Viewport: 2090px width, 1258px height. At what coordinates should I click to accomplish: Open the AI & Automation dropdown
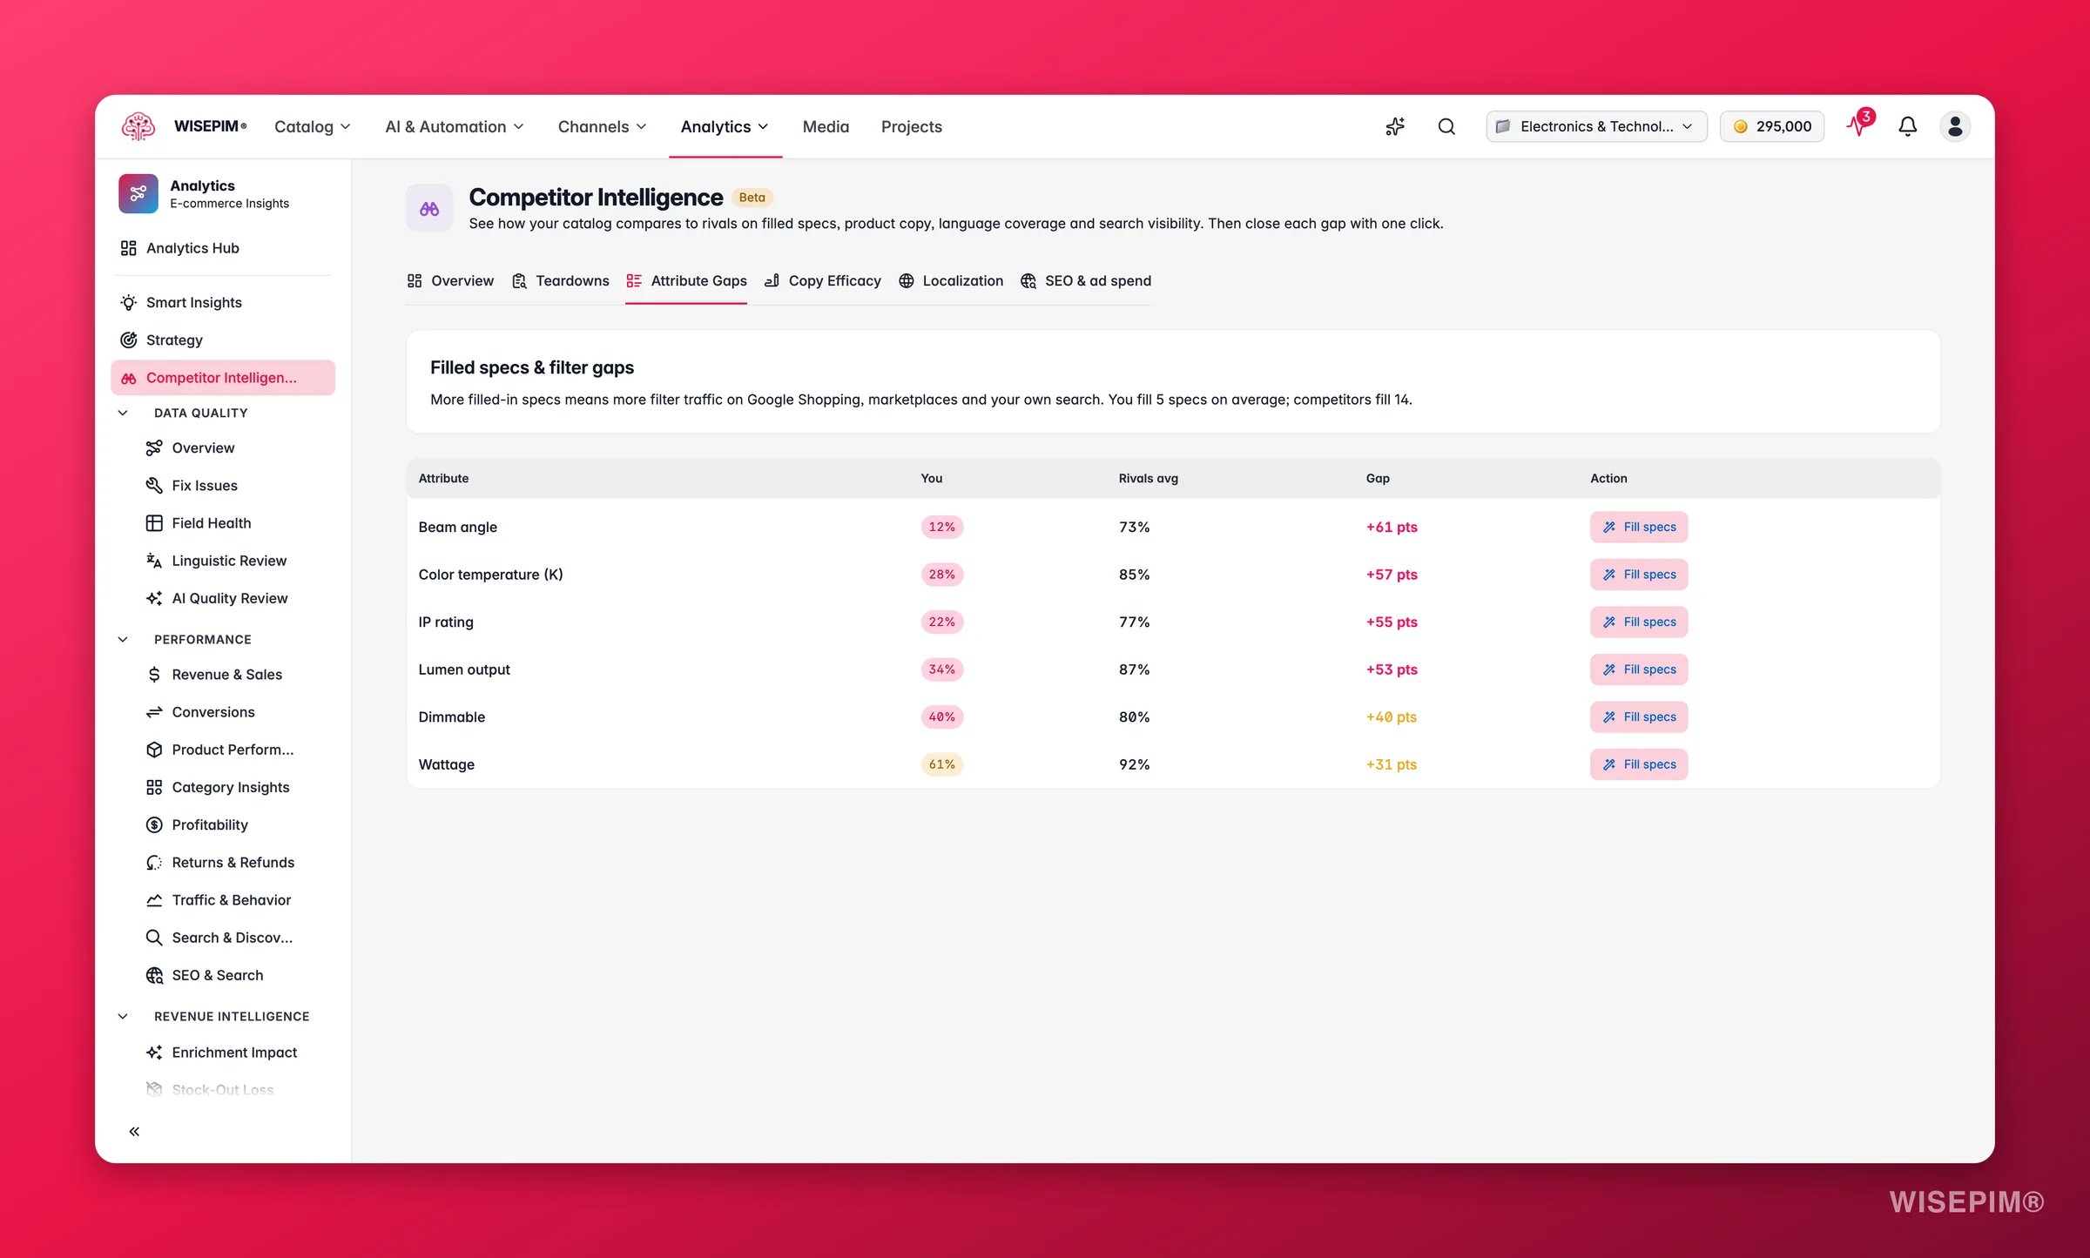455,126
